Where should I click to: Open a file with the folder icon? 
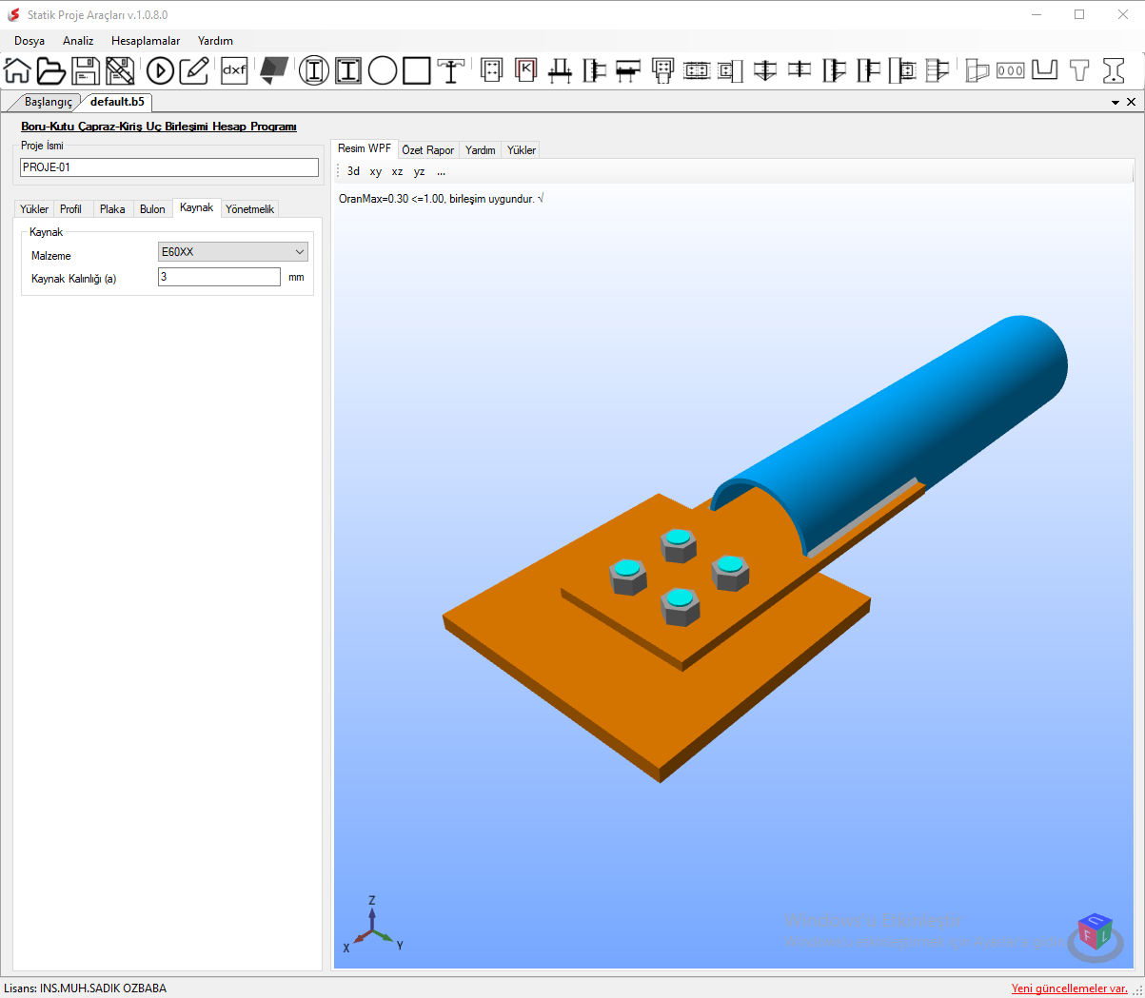coord(51,70)
